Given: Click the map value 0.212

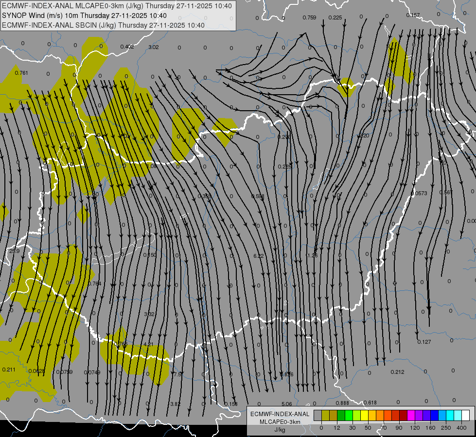Looking at the screenshot, I should (397, 372).
